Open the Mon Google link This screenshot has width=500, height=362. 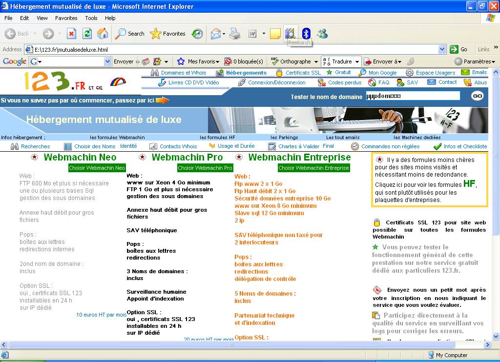tap(382, 73)
